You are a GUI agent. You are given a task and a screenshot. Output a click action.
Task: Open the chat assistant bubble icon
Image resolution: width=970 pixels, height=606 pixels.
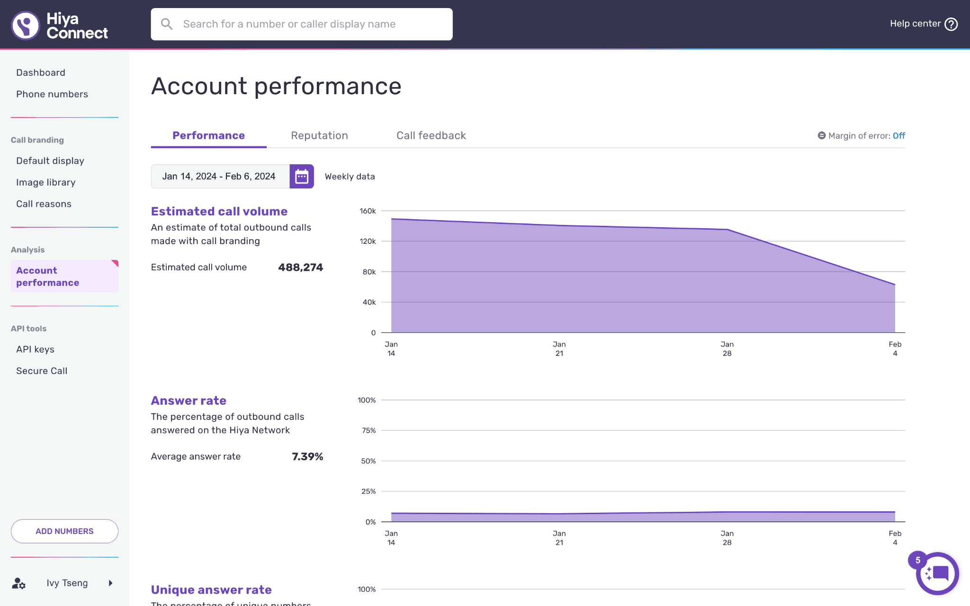pos(938,574)
